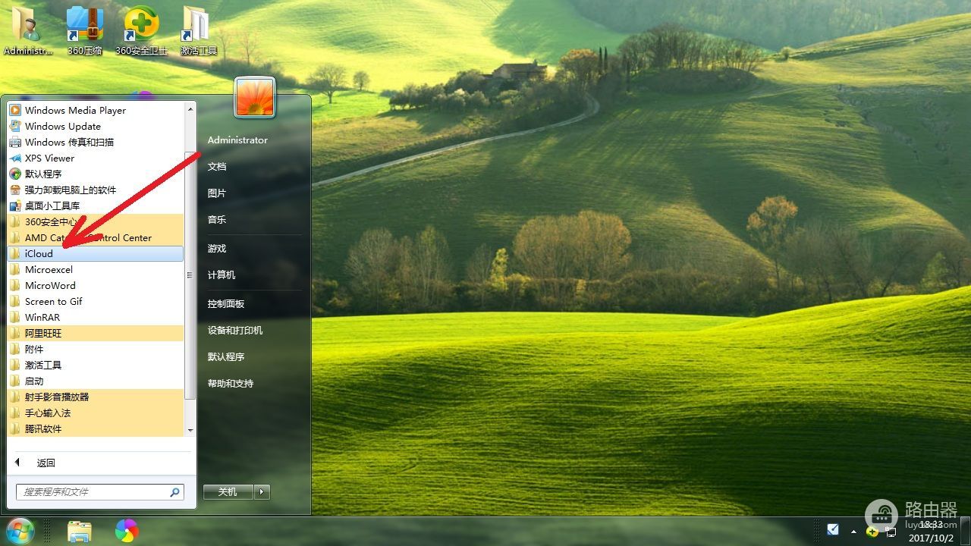The width and height of the screenshot is (971, 546).
Task: Expand the iCloud folder
Action: click(96, 253)
